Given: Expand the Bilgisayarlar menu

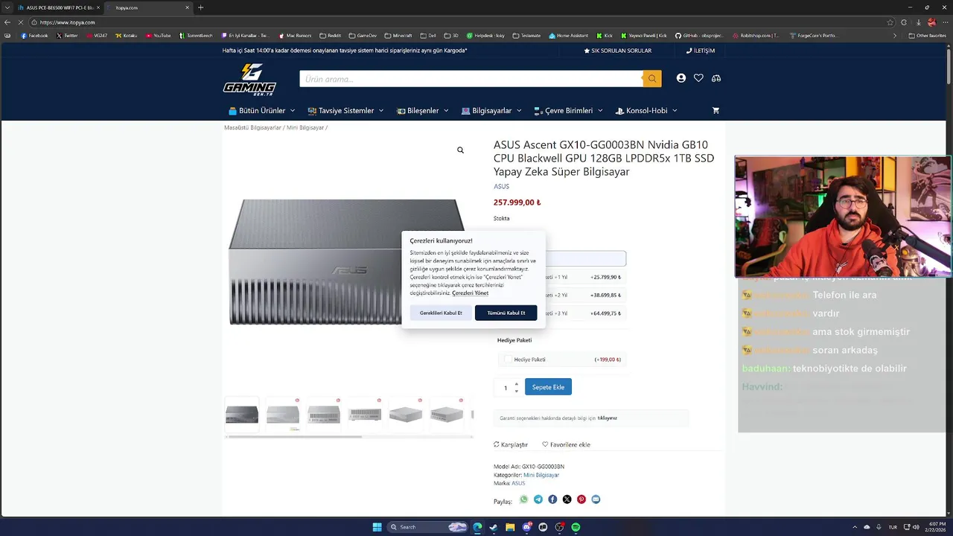Looking at the screenshot, I should (491, 110).
